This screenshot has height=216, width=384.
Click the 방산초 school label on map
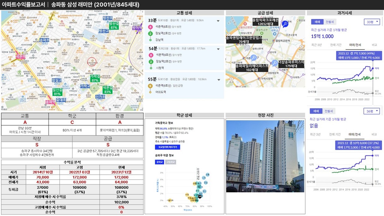(108, 18)
